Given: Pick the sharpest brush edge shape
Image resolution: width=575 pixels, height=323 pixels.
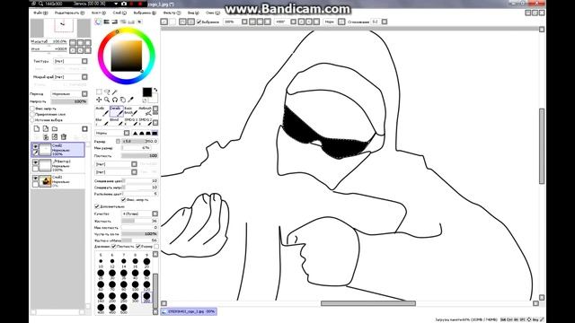Looking at the screenshot, I should click(x=136, y=134).
